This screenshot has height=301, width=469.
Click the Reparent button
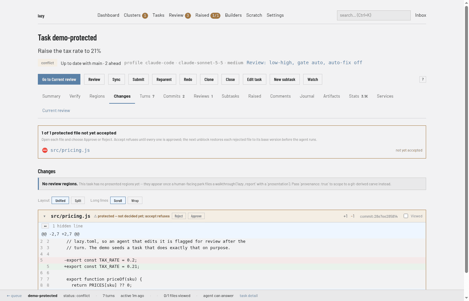point(164,79)
